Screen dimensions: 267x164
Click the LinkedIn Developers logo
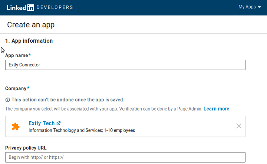(40, 7)
